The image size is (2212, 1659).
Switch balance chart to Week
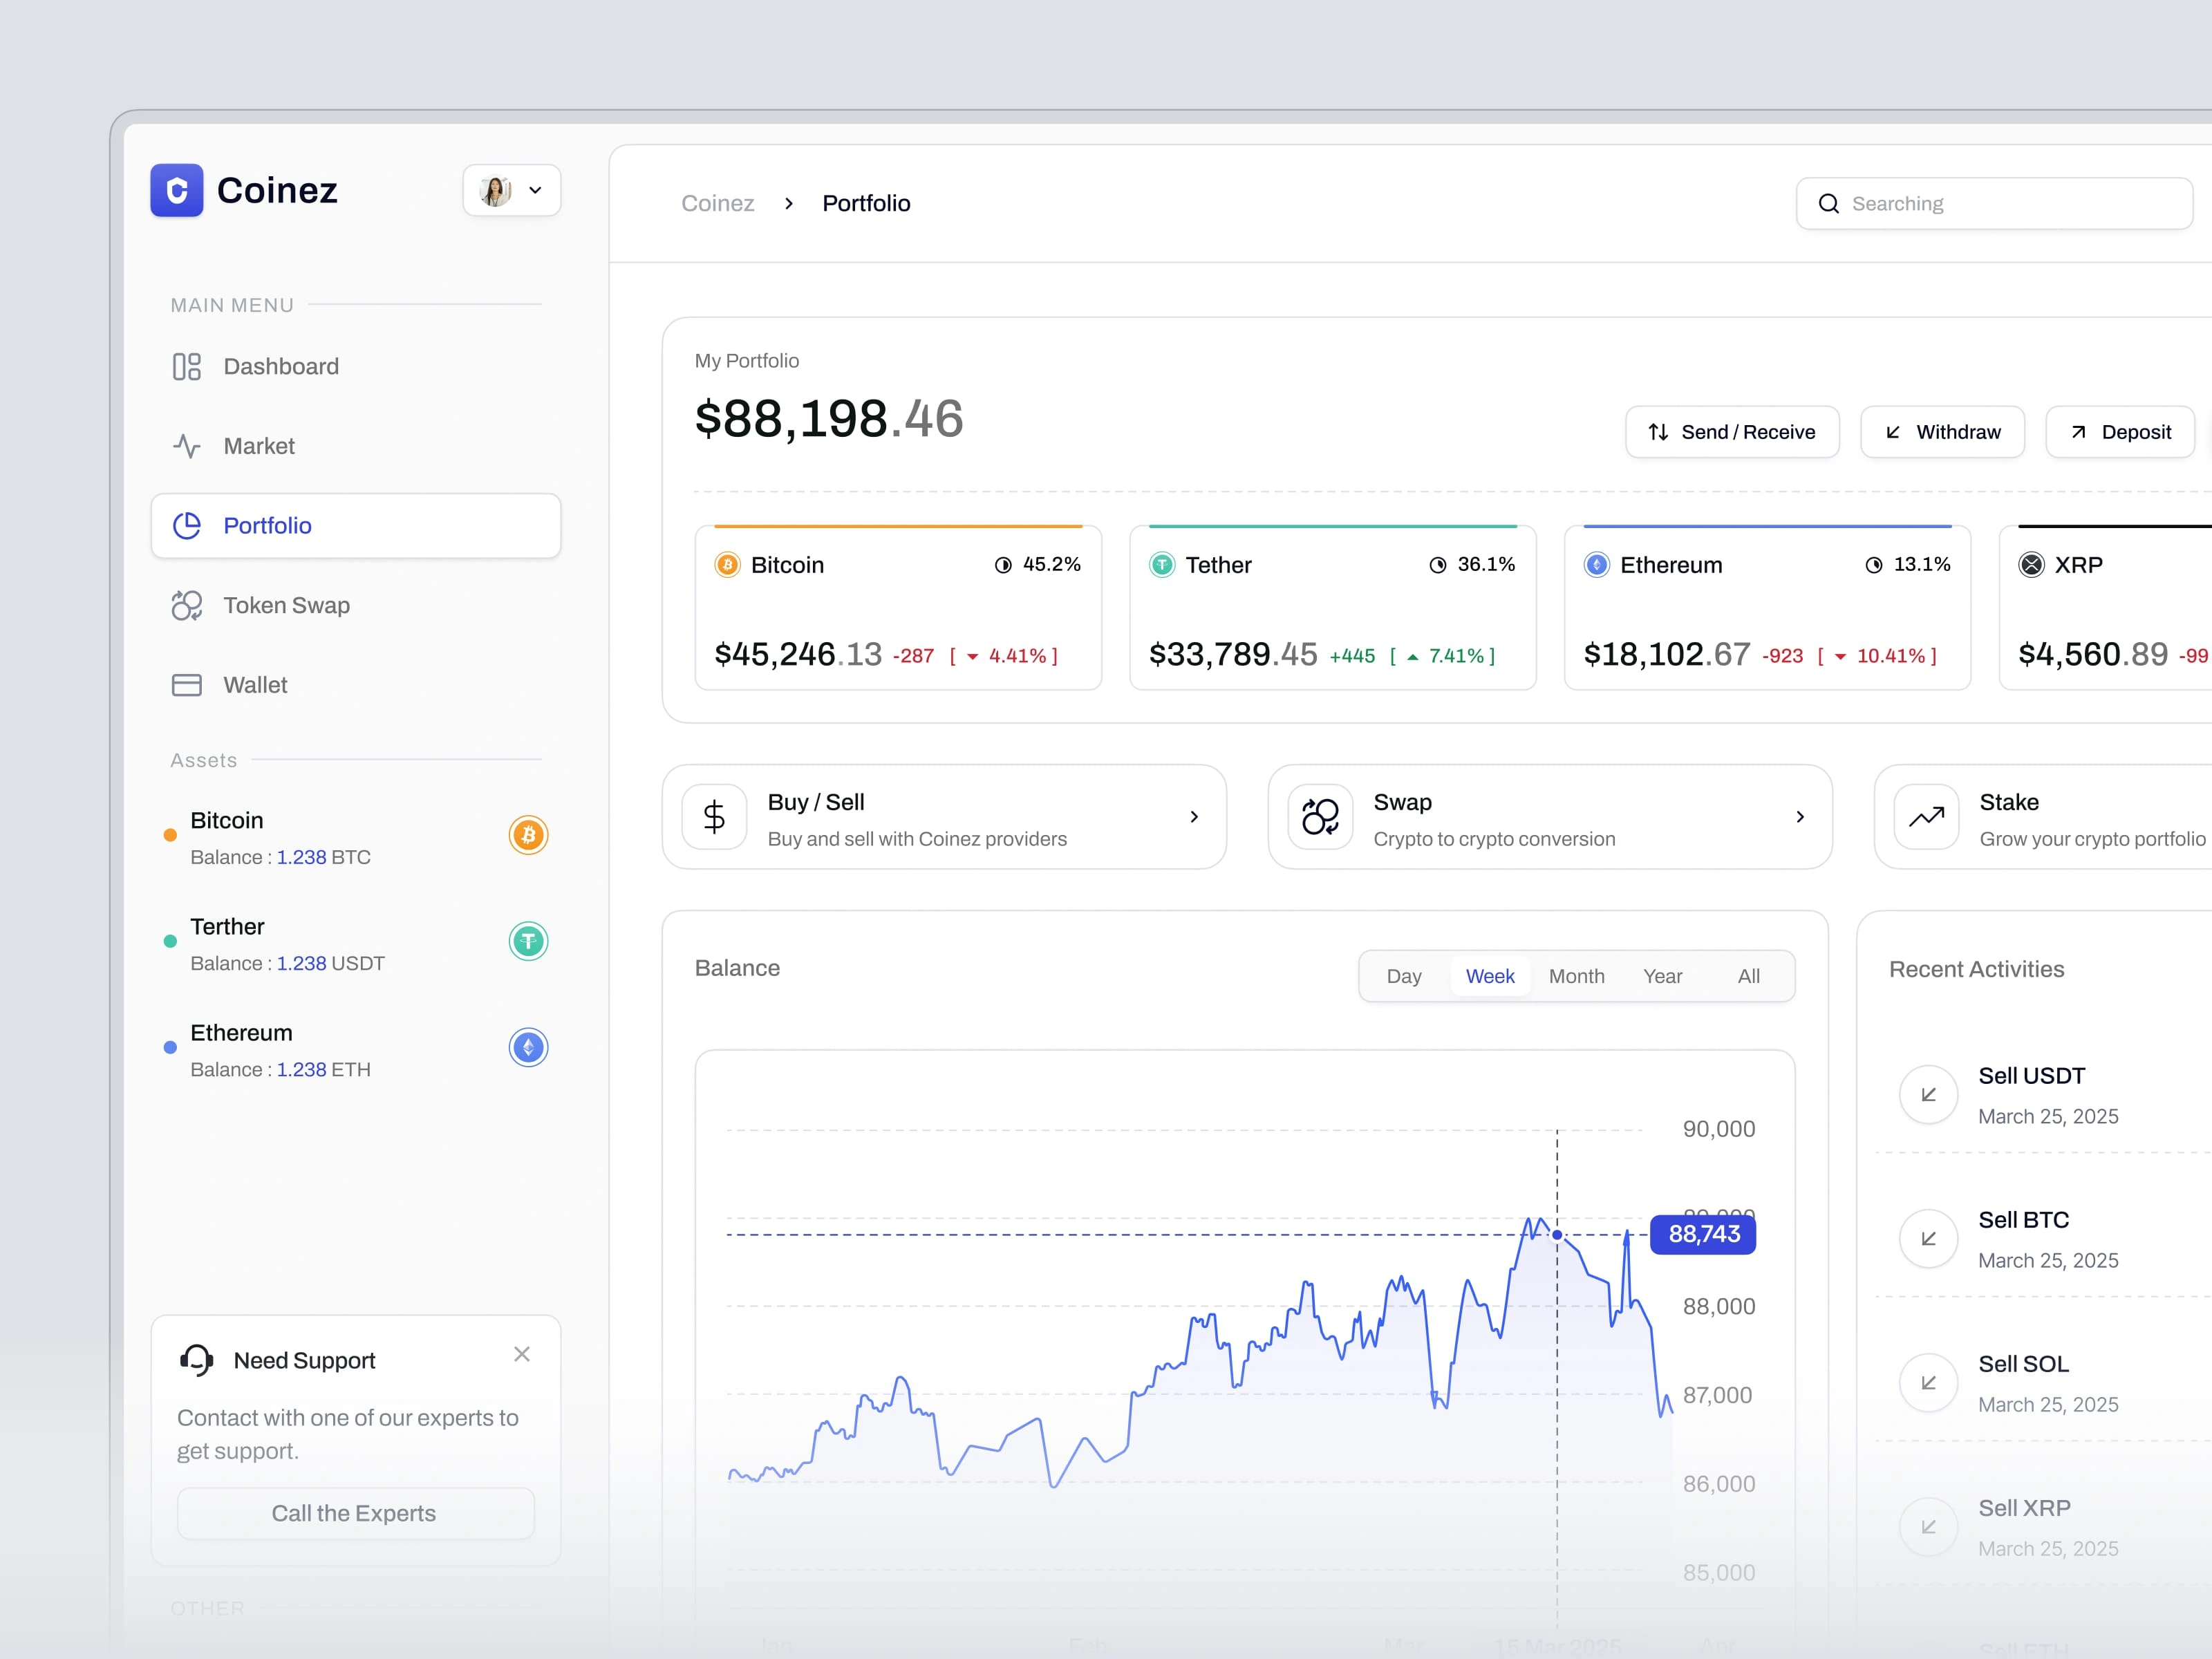coord(1490,976)
